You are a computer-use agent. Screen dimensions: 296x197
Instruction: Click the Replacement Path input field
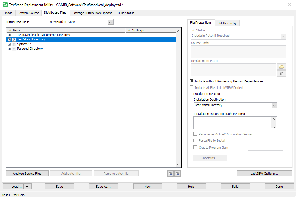233,70
